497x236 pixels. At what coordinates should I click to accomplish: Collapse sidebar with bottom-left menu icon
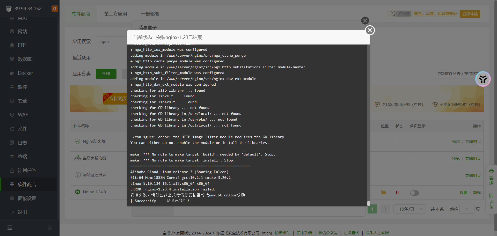pyautogui.click(x=10, y=228)
